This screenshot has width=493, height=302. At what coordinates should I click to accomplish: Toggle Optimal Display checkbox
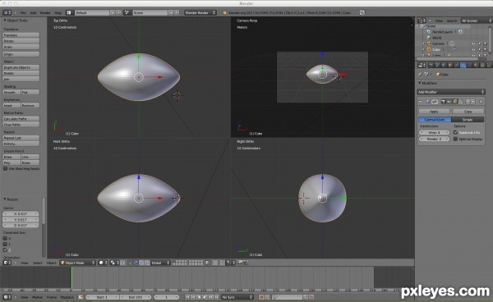455,139
